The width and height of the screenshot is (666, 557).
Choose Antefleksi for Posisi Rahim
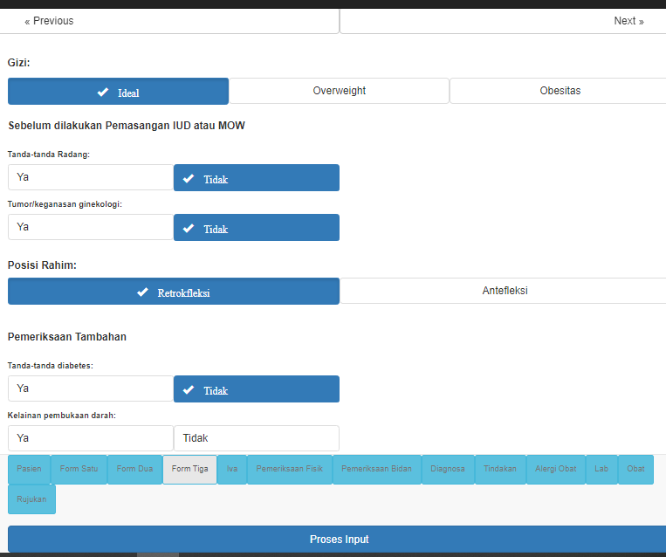coord(504,291)
